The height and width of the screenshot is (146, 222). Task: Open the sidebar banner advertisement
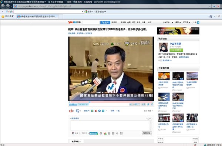click(x=178, y=31)
